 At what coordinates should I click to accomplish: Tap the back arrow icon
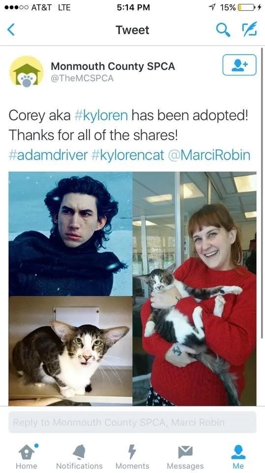[11, 30]
